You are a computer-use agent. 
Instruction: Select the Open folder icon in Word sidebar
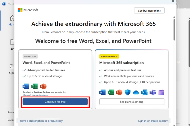coord(12,66)
